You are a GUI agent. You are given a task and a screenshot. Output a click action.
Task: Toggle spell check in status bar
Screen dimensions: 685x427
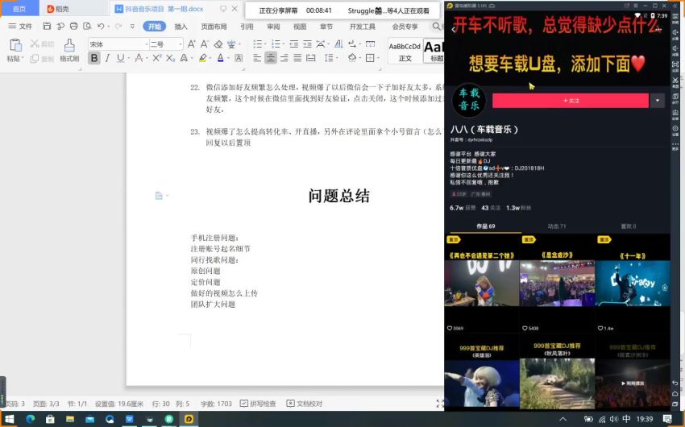tap(258, 404)
